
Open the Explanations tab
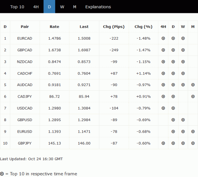98,7
